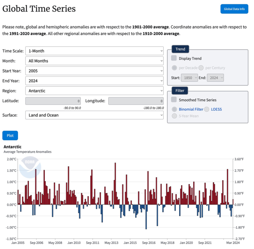This screenshot has width=254, height=249.
Task: Select the 5-Year Mean radio option
Action: coord(175,116)
